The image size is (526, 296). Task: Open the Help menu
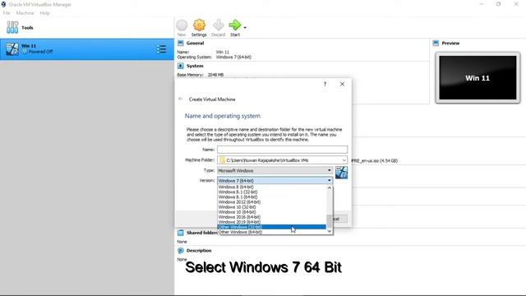[x=44, y=13]
